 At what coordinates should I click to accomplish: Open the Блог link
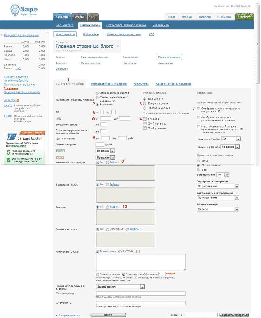pos(172,17)
